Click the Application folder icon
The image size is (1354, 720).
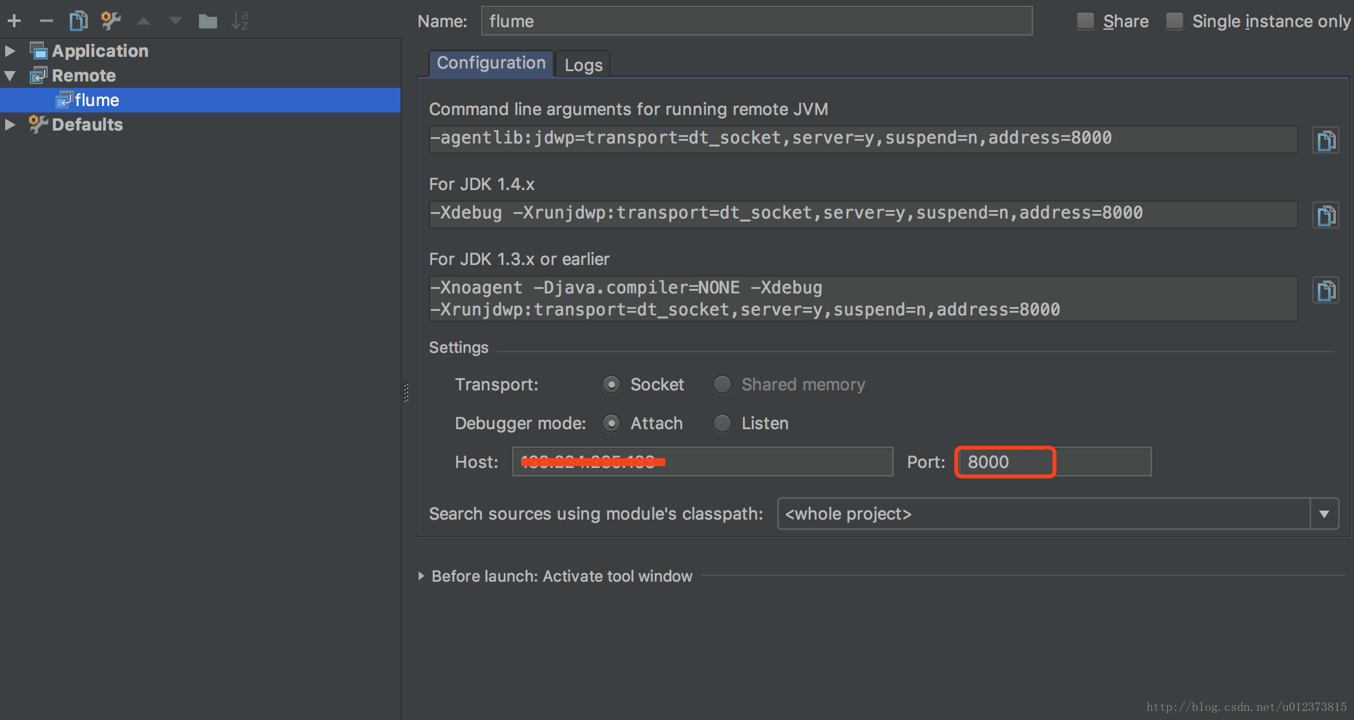39,50
